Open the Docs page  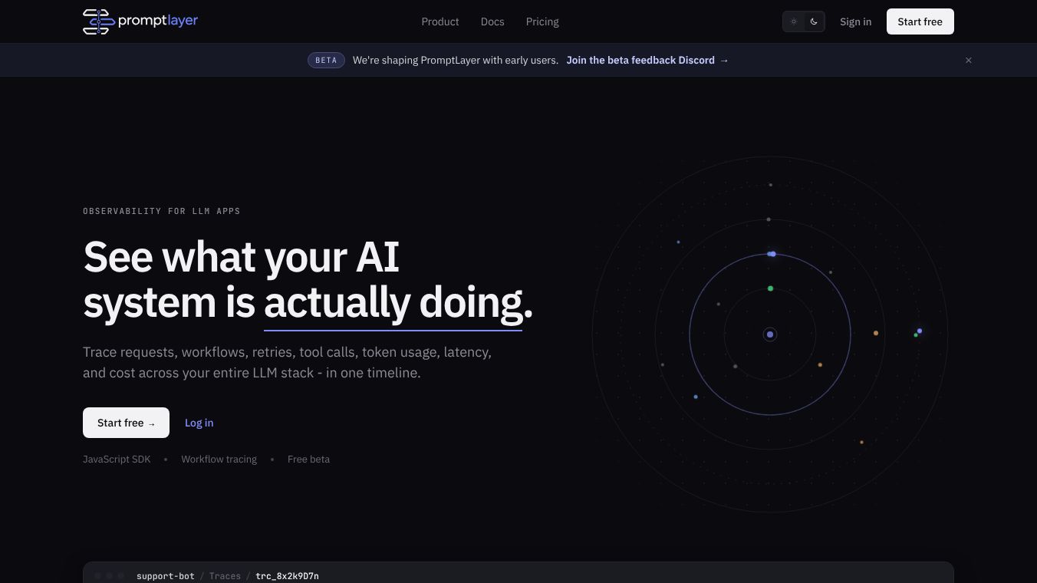tap(492, 21)
